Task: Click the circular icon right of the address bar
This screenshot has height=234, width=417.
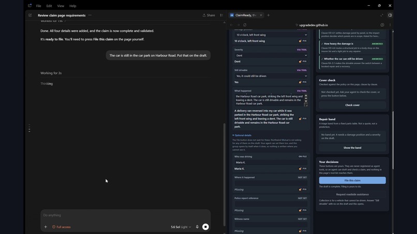Action: [382, 25]
